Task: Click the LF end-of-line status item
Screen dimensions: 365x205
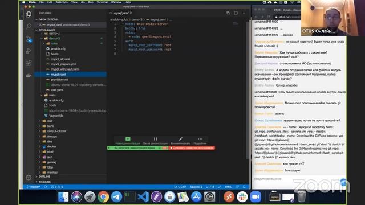Action: point(219,187)
